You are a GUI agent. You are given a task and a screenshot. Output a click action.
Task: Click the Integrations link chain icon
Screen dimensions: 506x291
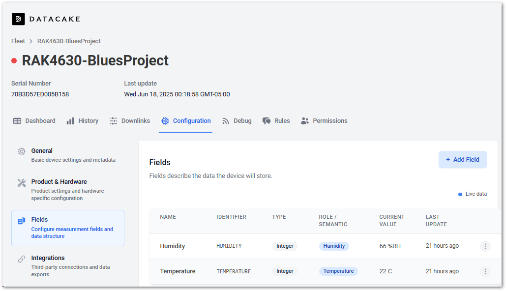coord(22,259)
